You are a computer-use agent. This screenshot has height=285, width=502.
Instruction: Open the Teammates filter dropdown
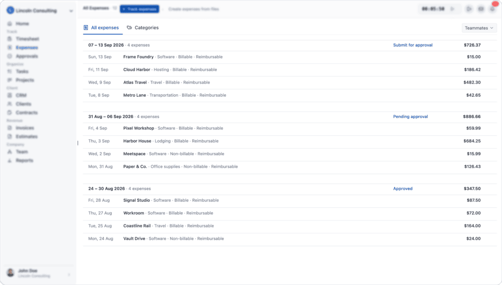click(478, 28)
